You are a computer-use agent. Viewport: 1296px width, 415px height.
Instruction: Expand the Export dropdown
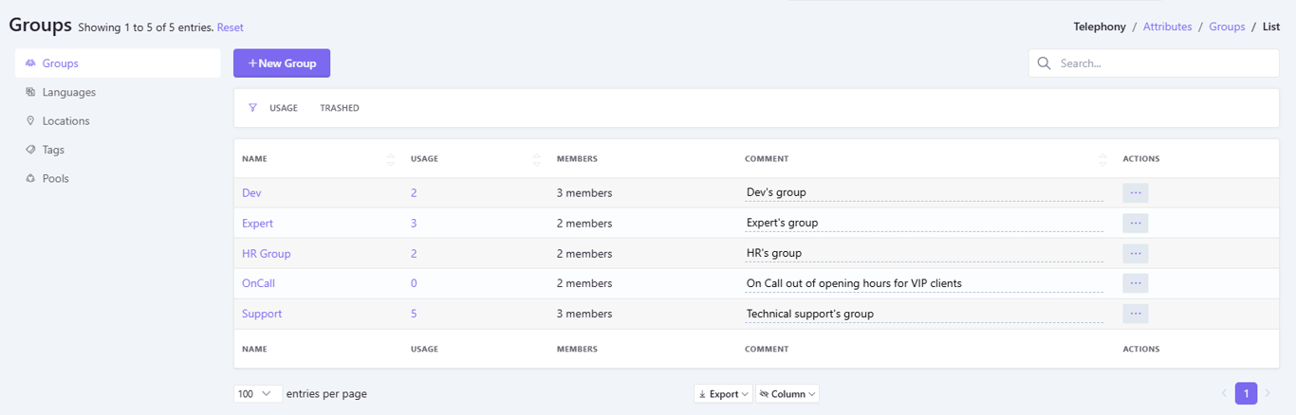coord(723,394)
